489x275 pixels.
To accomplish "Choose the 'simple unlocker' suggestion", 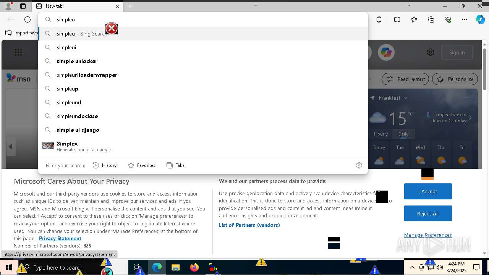I will tap(203, 61).
